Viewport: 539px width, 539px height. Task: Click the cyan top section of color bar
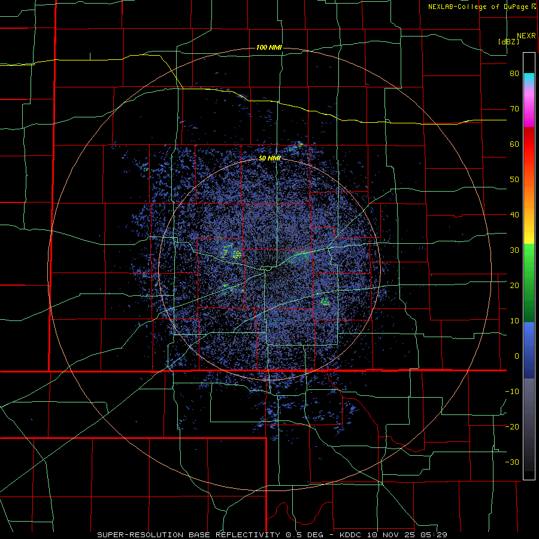(x=529, y=78)
